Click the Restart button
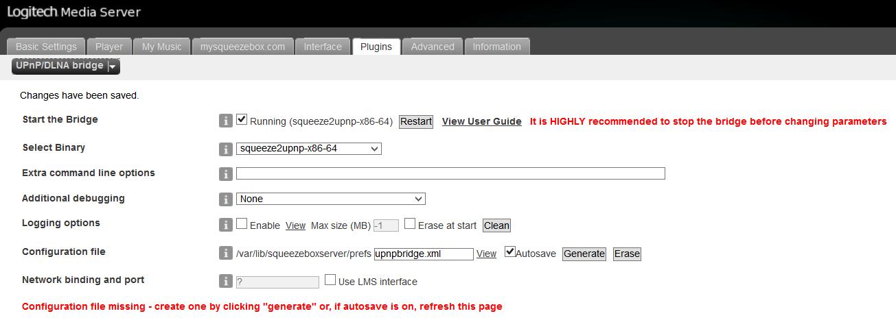 416,122
